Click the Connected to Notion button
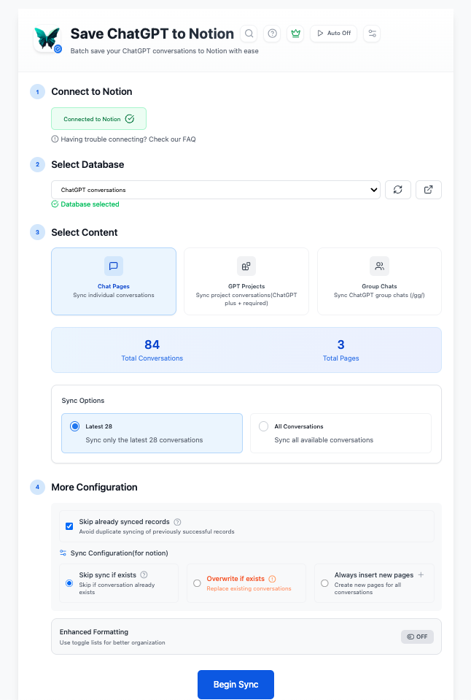Viewport: 471px width, 700px height. (98, 119)
